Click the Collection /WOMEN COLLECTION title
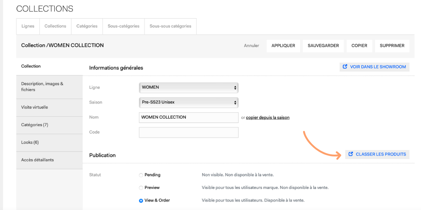Viewport: 421px width, 210px height. tap(62, 45)
